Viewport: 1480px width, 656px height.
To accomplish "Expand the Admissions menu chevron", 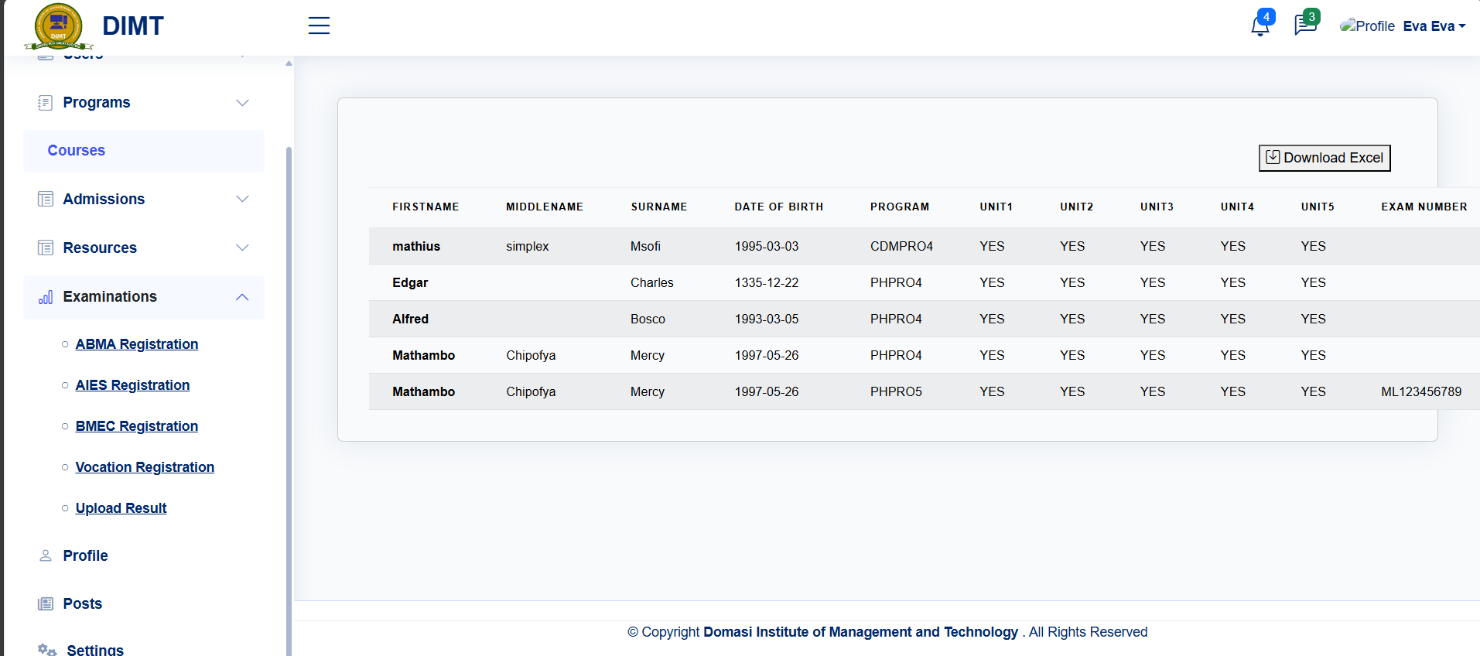I will click(x=242, y=199).
